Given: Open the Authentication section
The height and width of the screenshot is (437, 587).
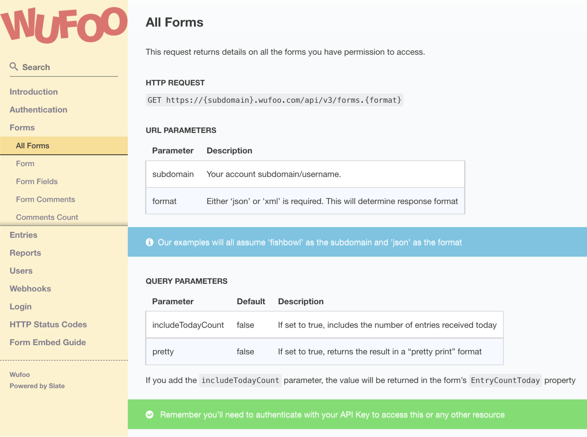Looking at the screenshot, I should [38, 109].
